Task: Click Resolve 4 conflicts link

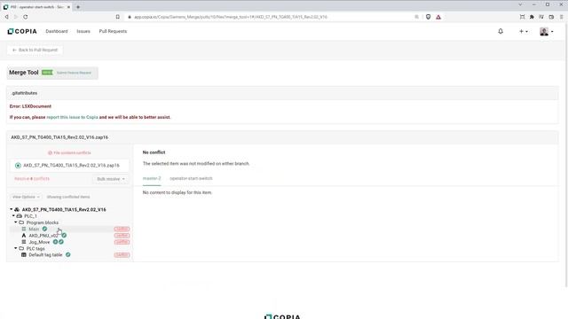Action: point(32,179)
